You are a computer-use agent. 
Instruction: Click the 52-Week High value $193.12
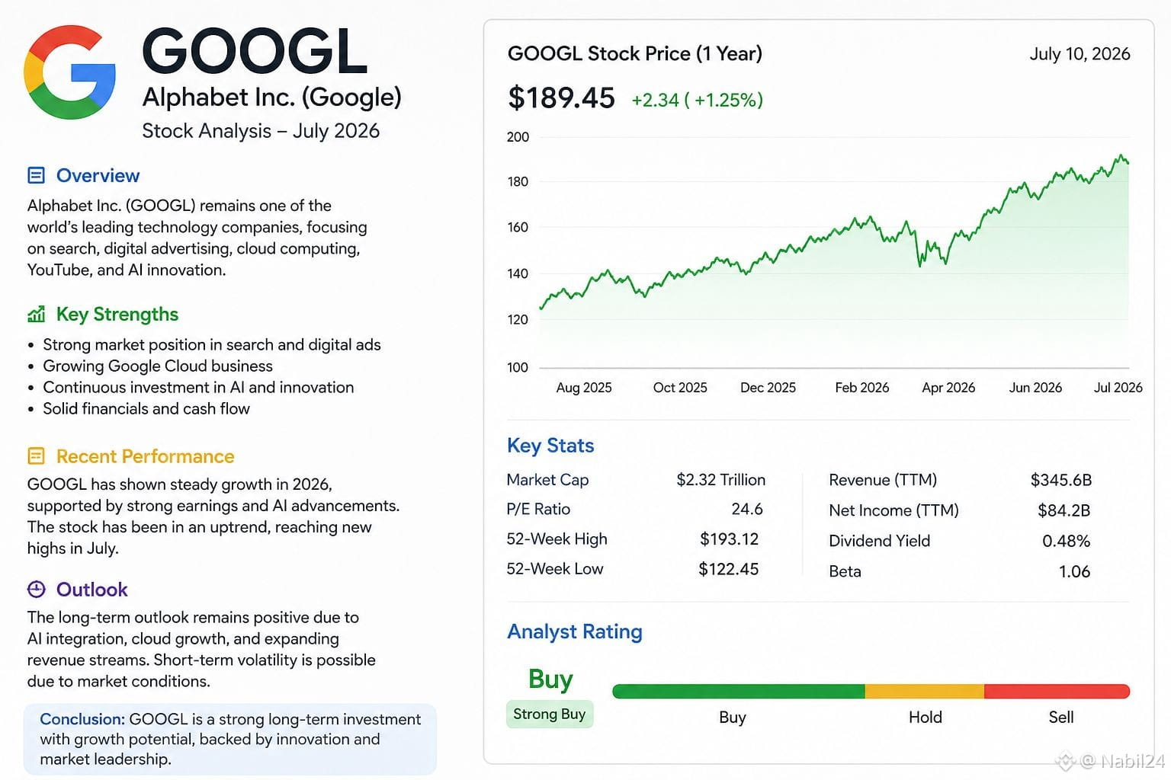tap(729, 539)
